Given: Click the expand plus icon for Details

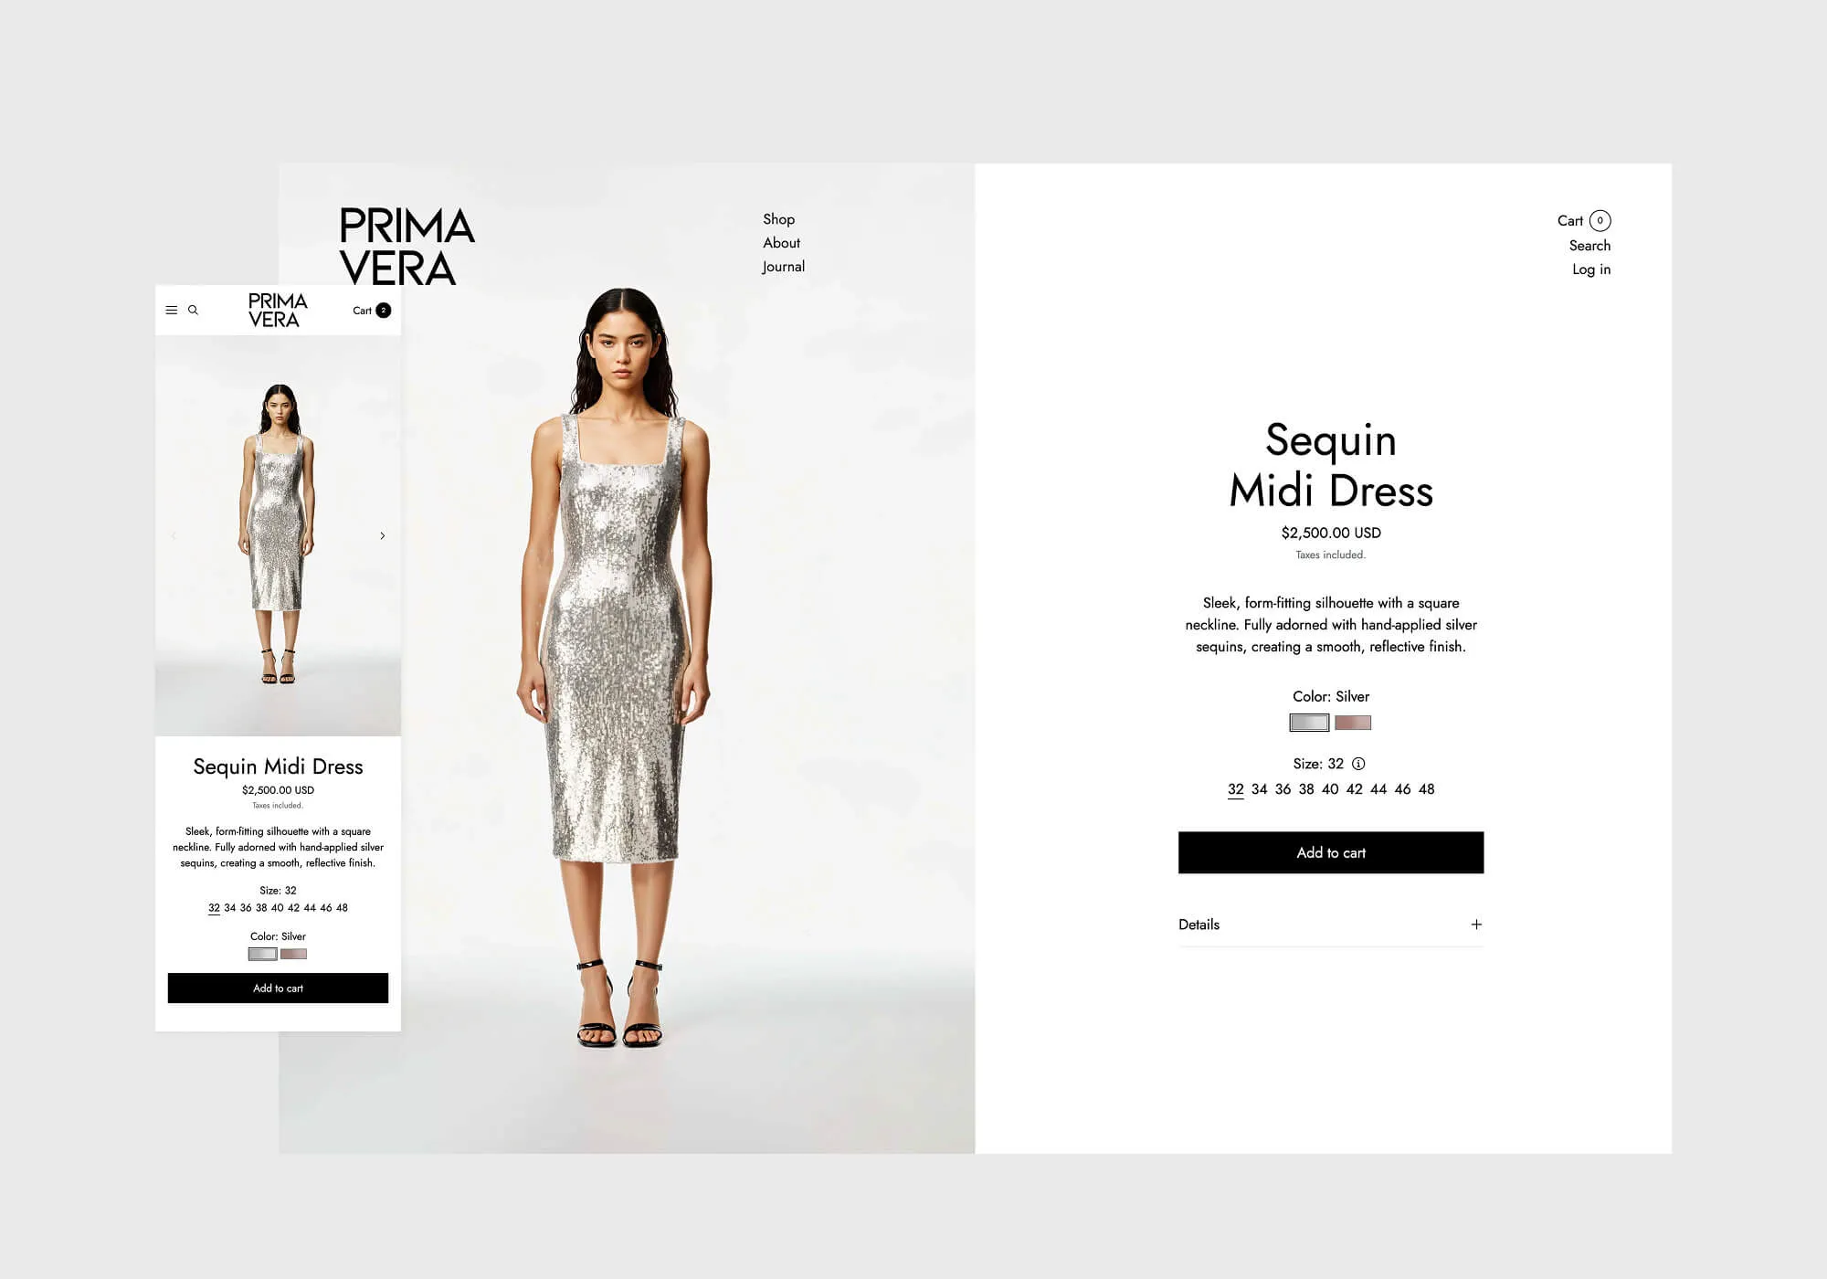Looking at the screenshot, I should [x=1476, y=924].
